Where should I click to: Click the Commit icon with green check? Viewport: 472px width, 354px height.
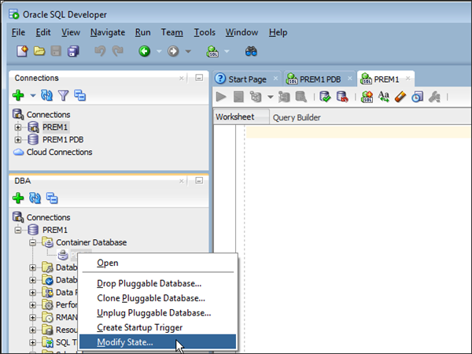[325, 97]
